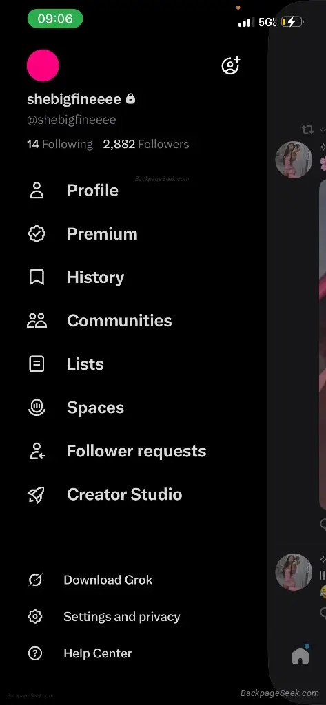Tap the settings gear icon
Image resolution: width=326 pixels, height=705 pixels.
tap(35, 616)
